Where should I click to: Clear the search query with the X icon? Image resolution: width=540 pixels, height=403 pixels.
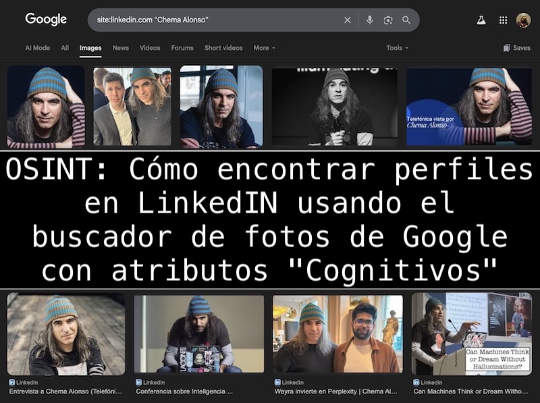[348, 20]
